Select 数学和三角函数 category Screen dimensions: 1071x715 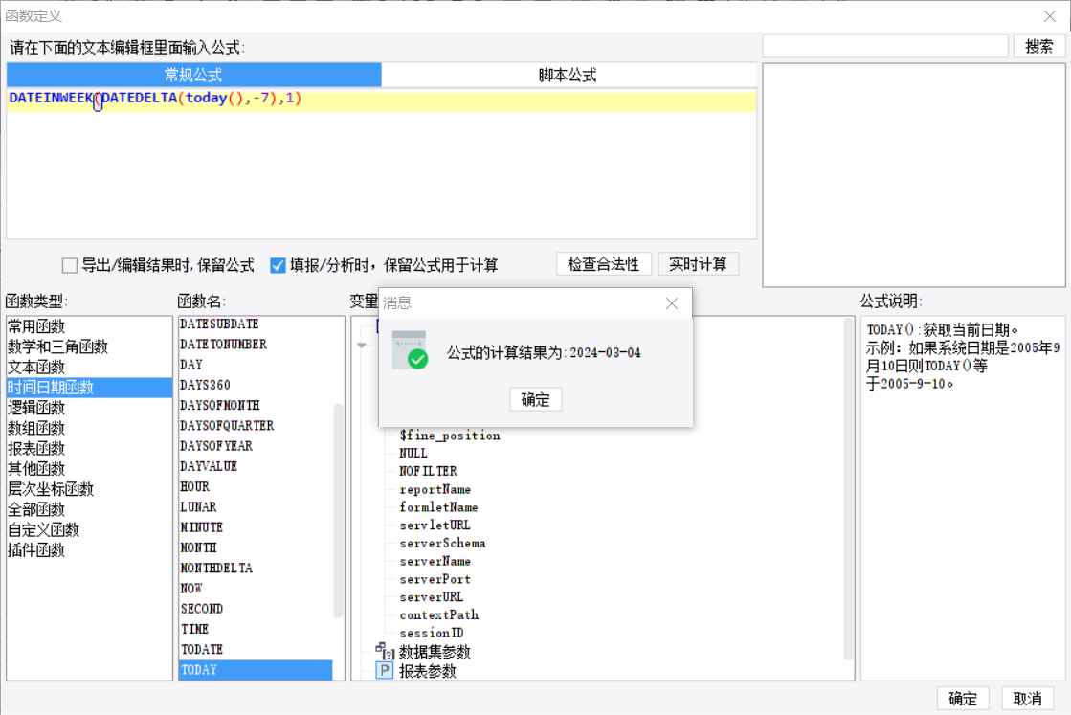tap(89, 346)
